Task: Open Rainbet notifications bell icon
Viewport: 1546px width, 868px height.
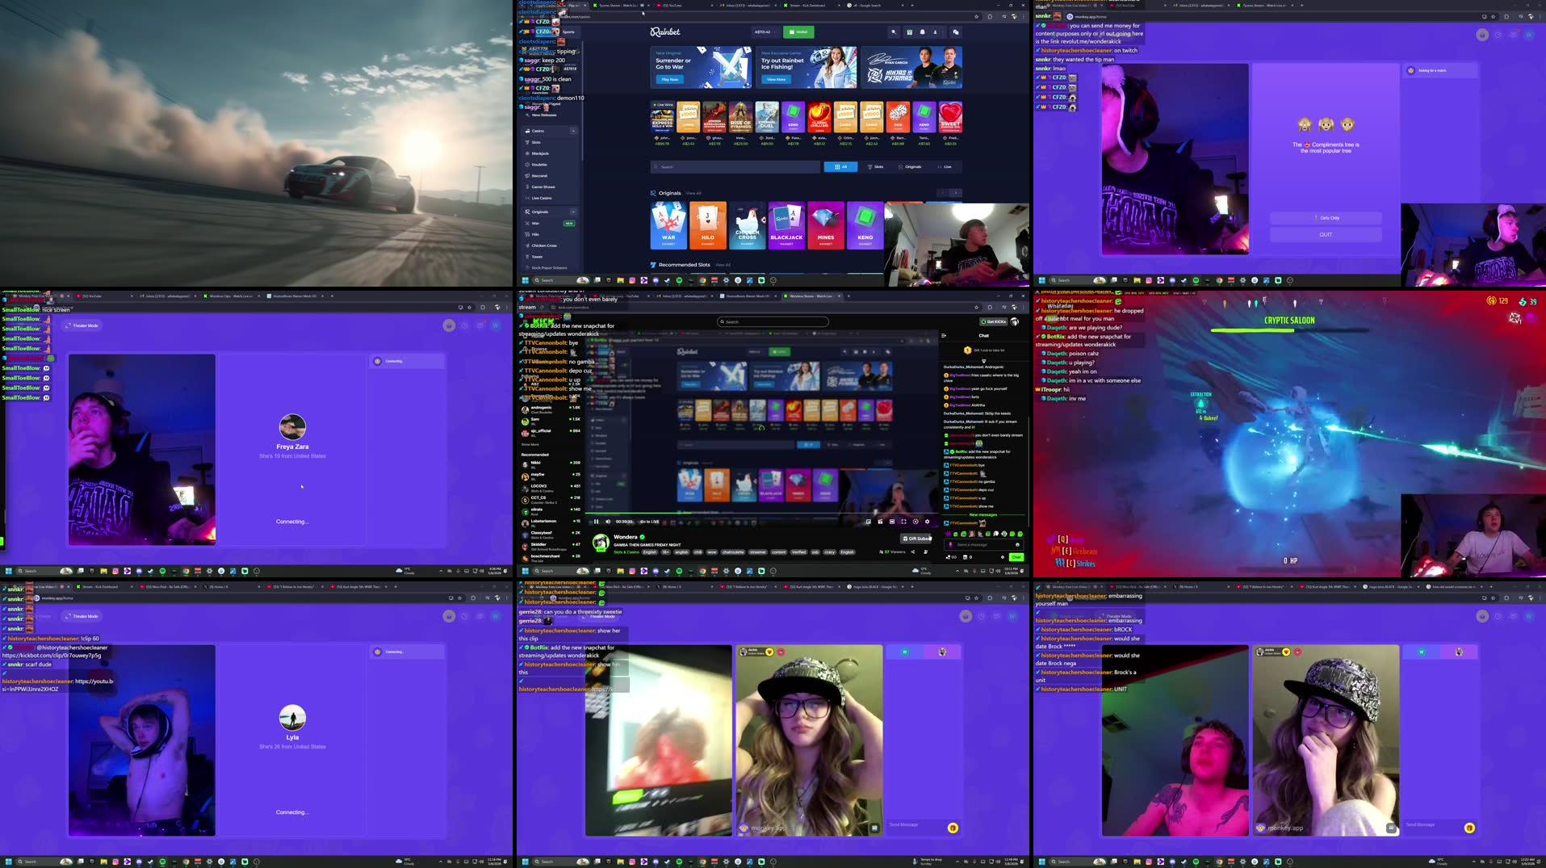Action: 922,32
